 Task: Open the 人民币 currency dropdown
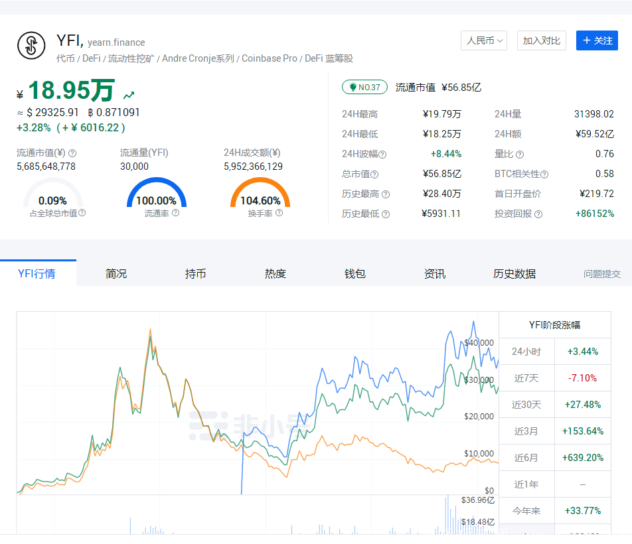(484, 40)
